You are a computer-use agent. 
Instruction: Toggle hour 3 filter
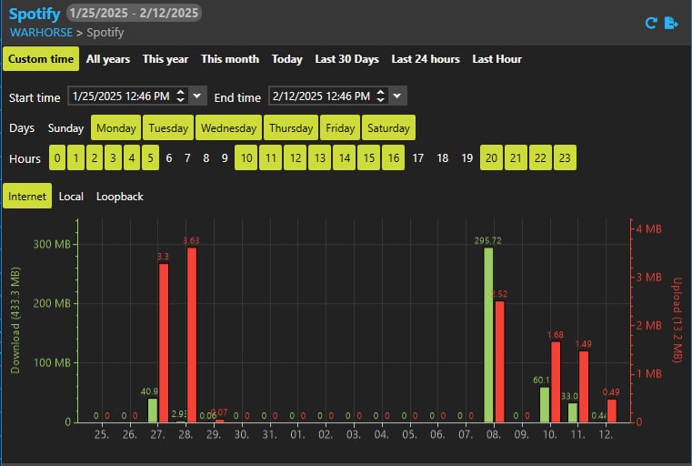(113, 157)
